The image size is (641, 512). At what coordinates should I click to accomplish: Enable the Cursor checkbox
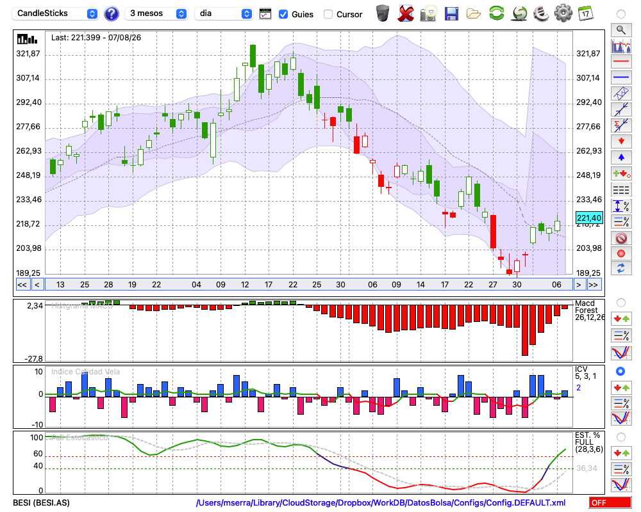328,14
